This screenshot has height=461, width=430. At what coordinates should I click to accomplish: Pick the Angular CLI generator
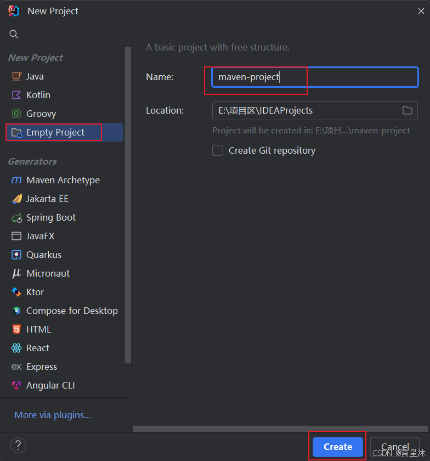point(64,385)
